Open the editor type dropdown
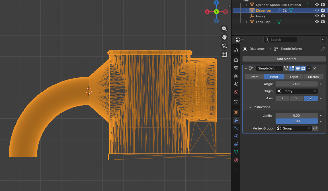The width and height of the screenshot is (328, 191). coord(239,40)
